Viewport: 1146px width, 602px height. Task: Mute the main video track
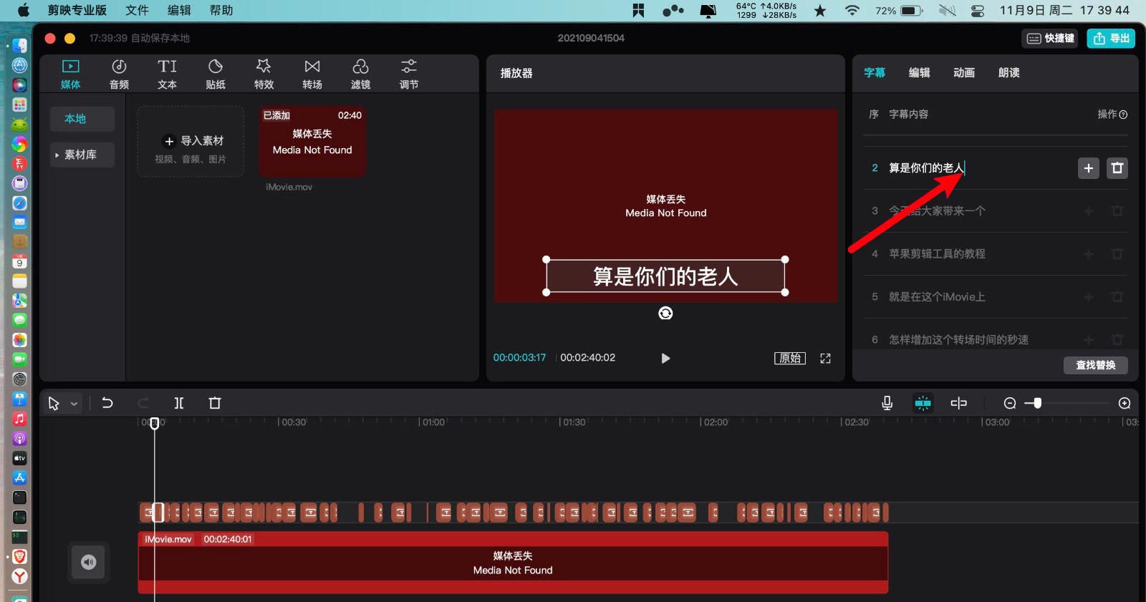point(89,562)
